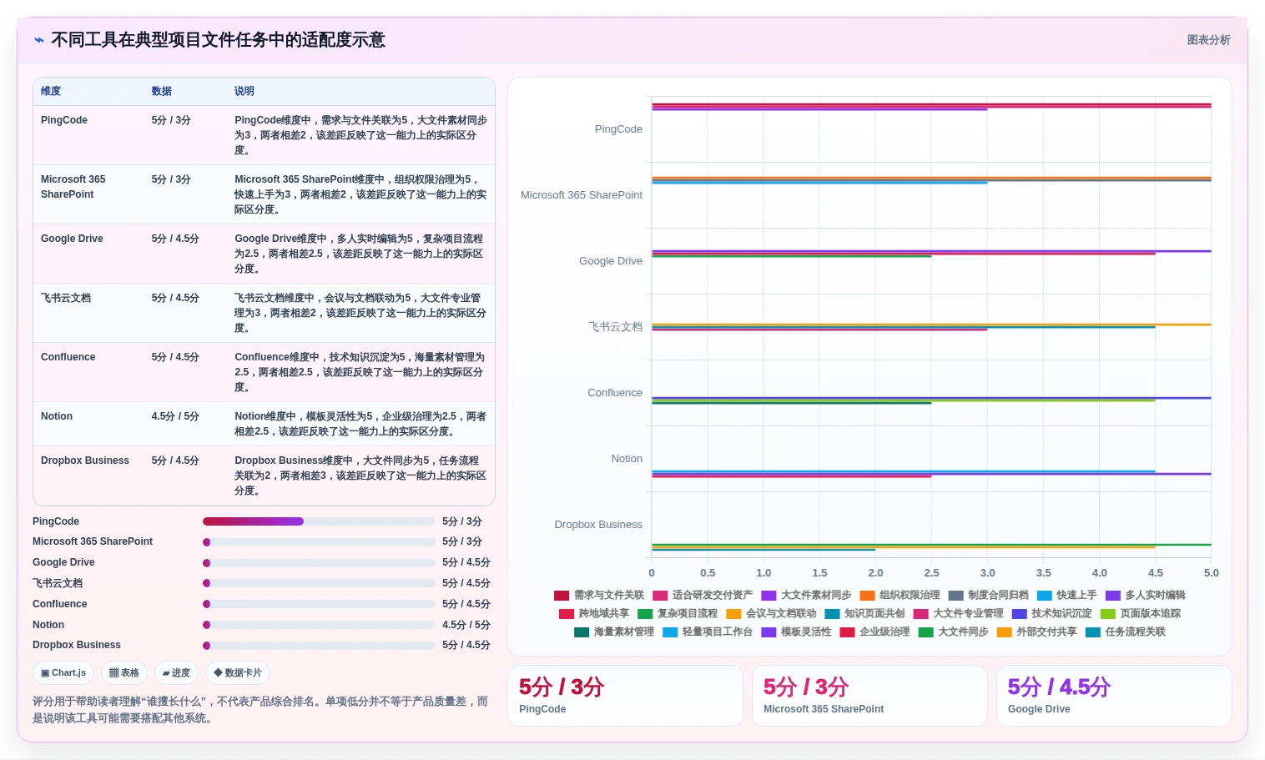This screenshot has height=760, width=1265.
Task: Click the Microsoft 365 SharePoint table row name
Action: pos(73,187)
